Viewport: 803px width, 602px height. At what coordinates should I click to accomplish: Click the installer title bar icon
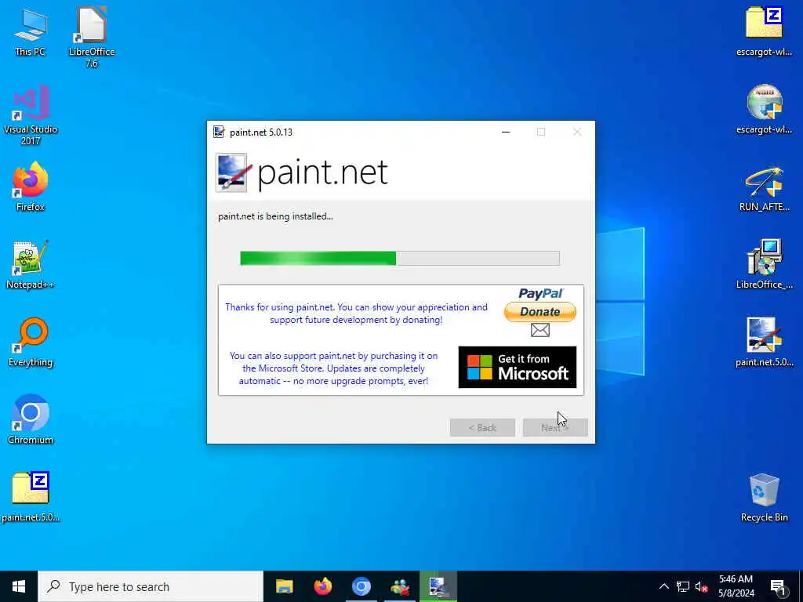(x=219, y=132)
